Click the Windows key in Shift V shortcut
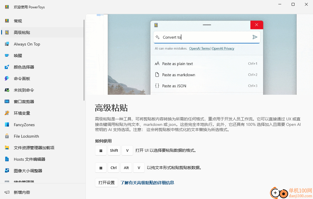The width and height of the screenshot is (313, 199). (101, 150)
